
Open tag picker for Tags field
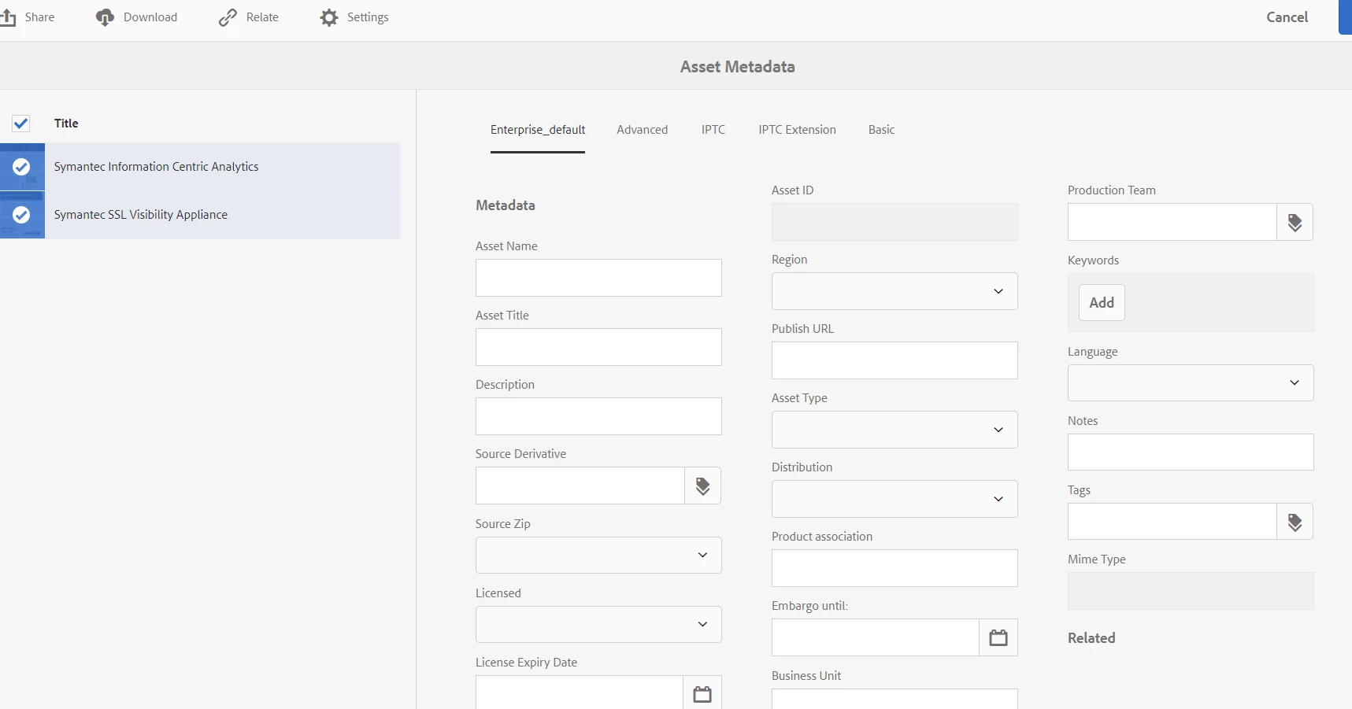1295,522
